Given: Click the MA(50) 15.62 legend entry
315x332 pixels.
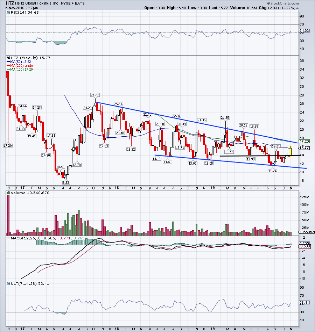Looking at the screenshot, I should [19, 62].
